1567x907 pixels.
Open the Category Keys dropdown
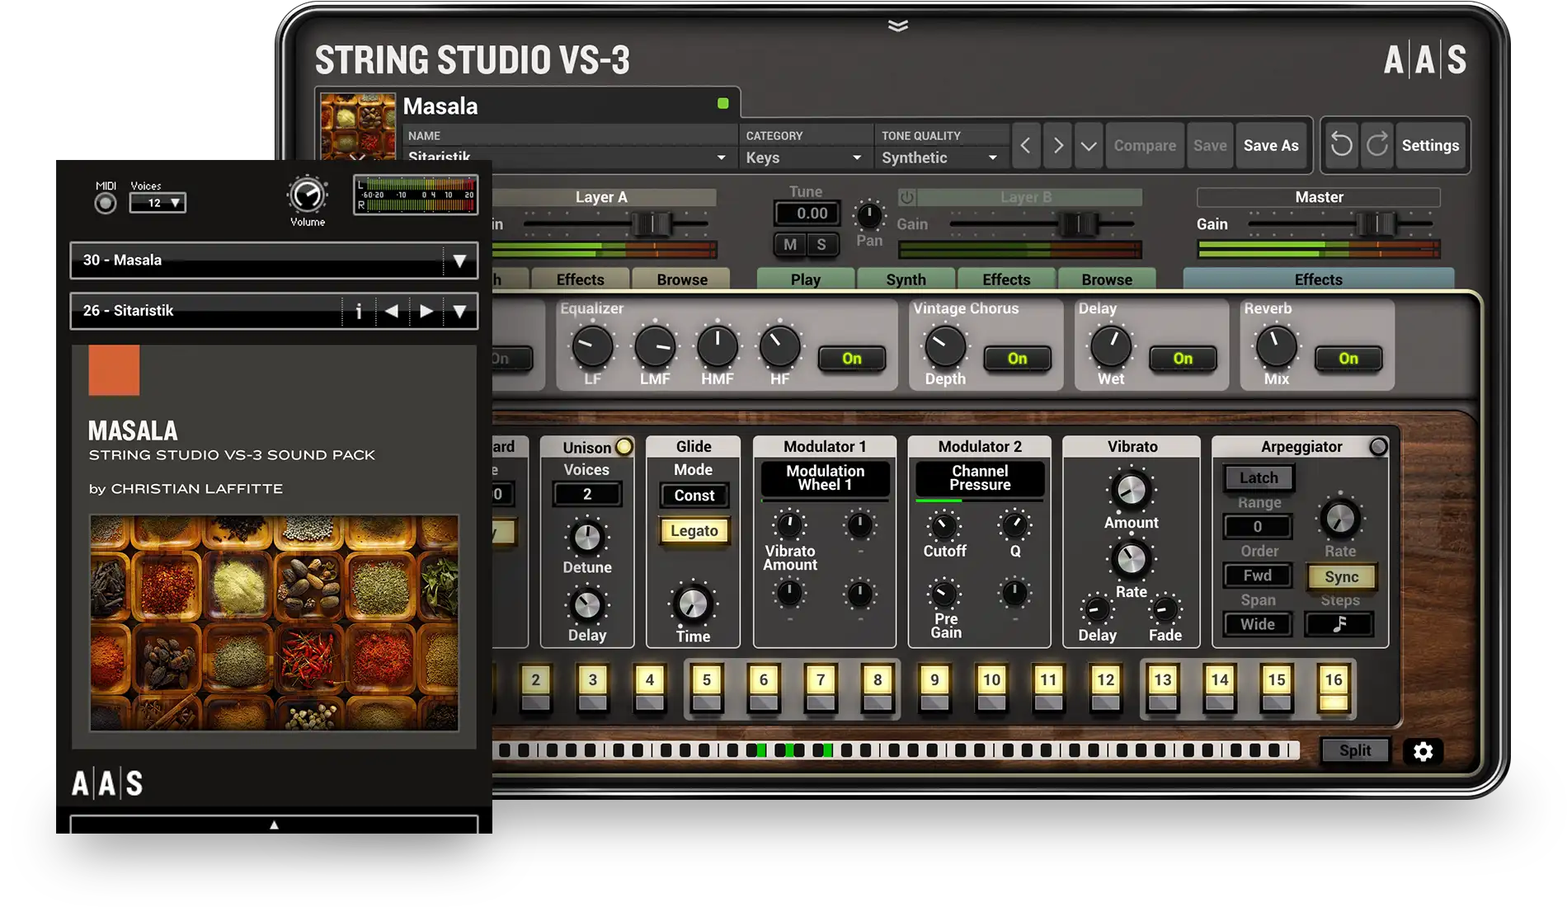coord(804,157)
